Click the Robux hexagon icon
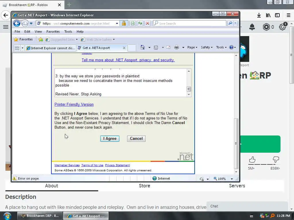Viewport: 294px width, 220px height. (266, 27)
